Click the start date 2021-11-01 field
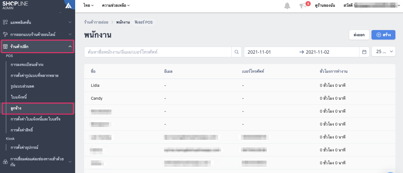This screenshot has width=403, height=173. coord(259,52)
